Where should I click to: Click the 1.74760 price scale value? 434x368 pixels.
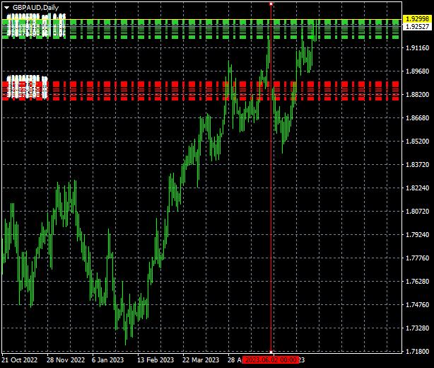pos(417,305)
